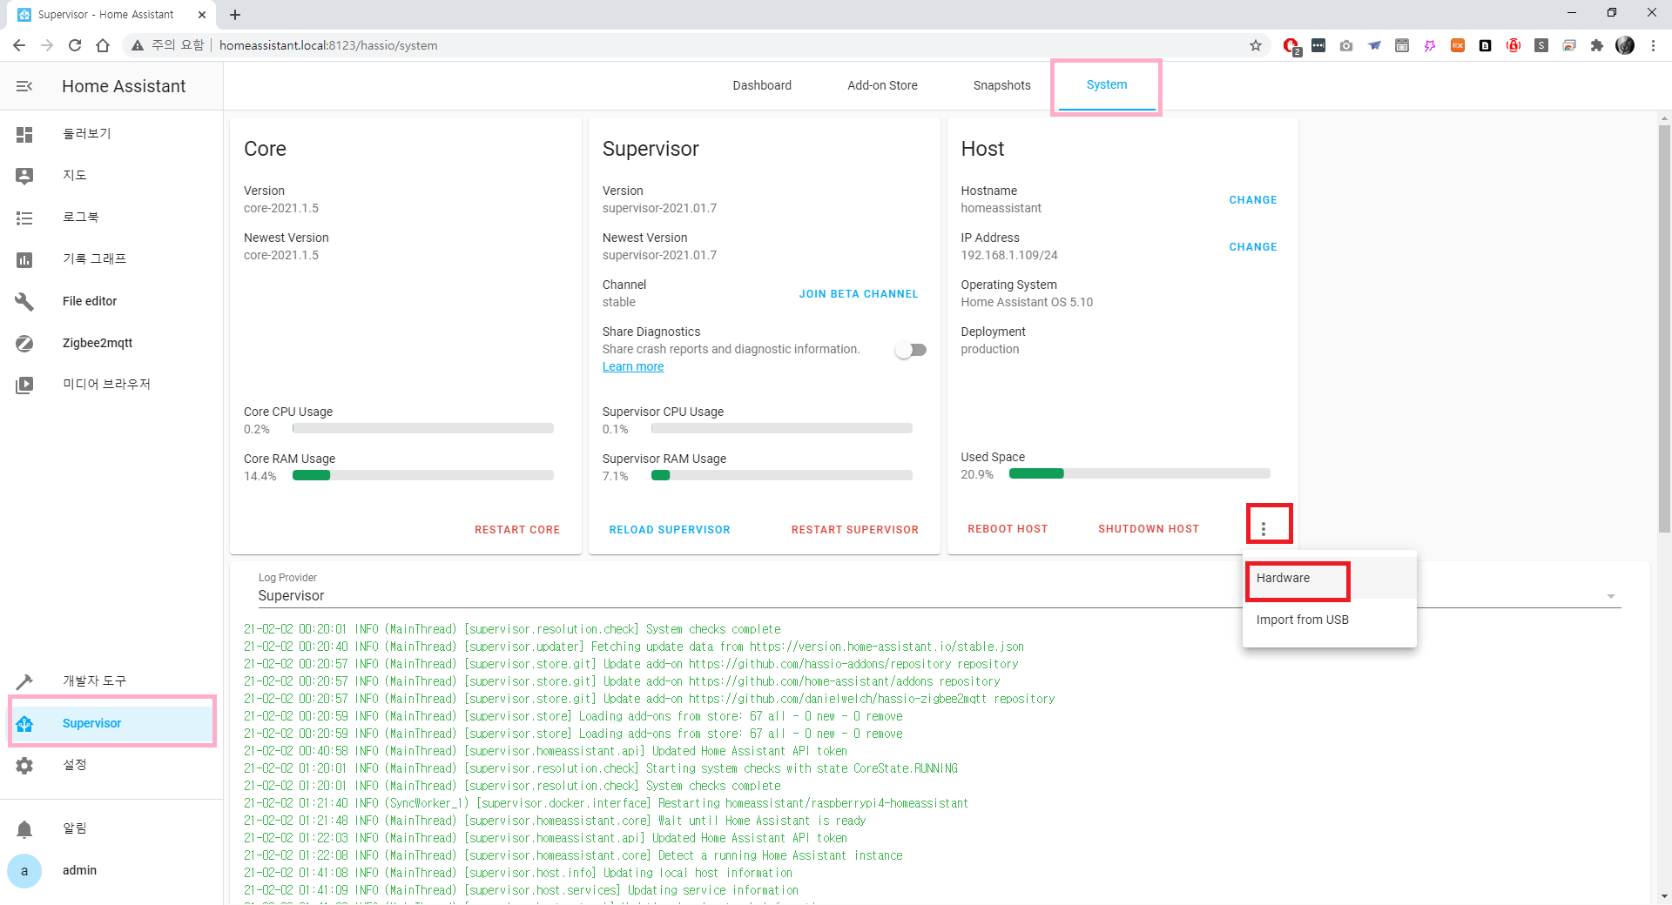Change the IP Address setting
1672x905 pixels.
(x=1253, y=247)
